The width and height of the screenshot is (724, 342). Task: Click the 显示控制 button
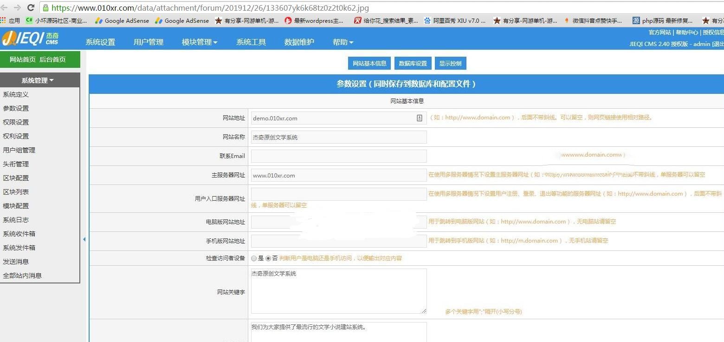pos(450,64)
